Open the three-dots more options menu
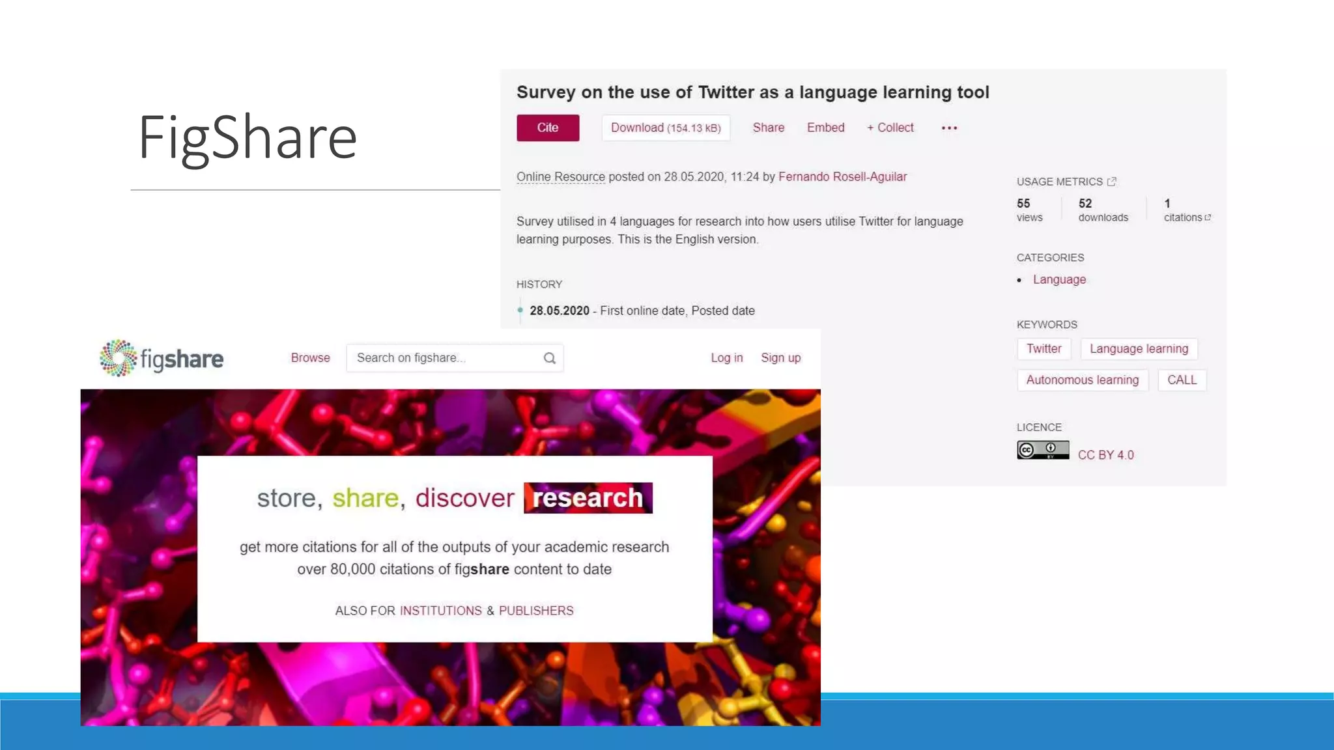The image size is (1334, 750). [949, 128]
